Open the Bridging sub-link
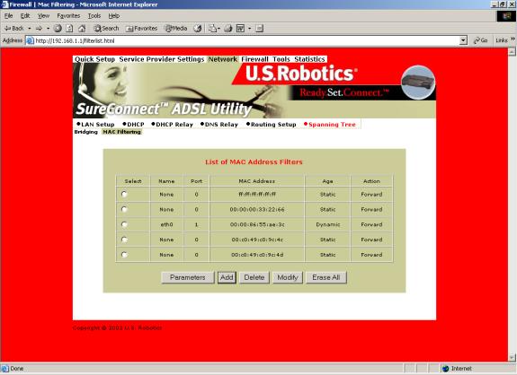517x375 pixels. tap(85, 132)
